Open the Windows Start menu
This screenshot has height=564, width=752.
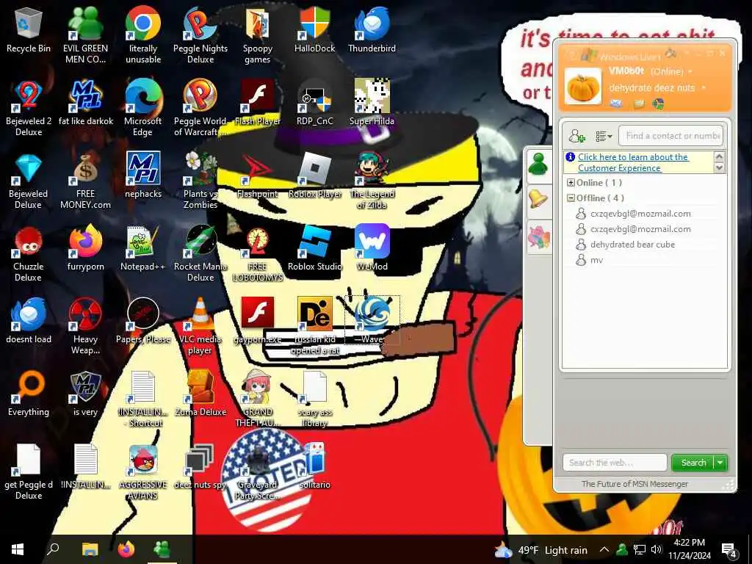point(18,549)
